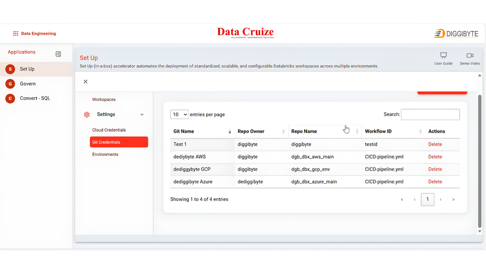This screenshot has width=486, height=273.
Task: Close the setup panel with X
Action: [x=86, y=82]
